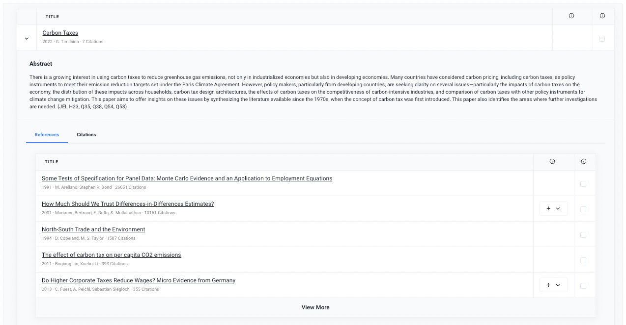Click info icon in outer table's first header column

click(571, 16)
